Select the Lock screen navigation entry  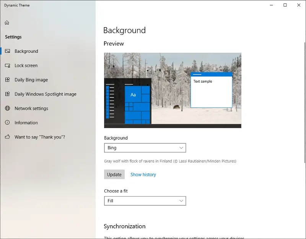coord(27,65)
